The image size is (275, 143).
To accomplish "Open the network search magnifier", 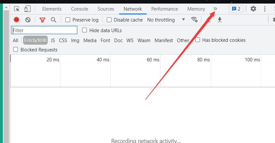I will 54,20.
